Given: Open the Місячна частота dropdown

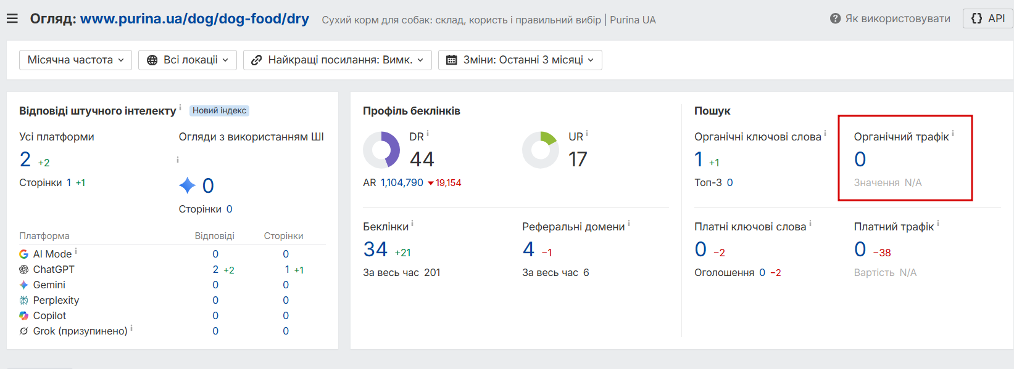Looking at the screenshot, I should click(x=75, y=60).
